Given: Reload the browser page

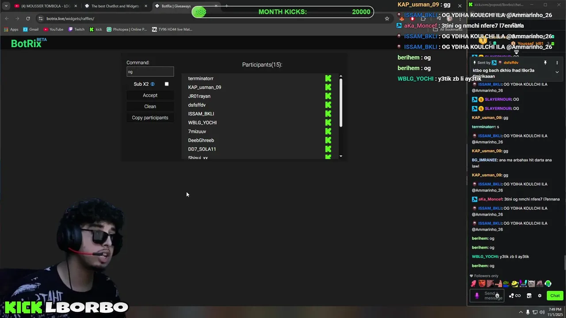Looking at the screenshot, I should click(x=28, y=19).
